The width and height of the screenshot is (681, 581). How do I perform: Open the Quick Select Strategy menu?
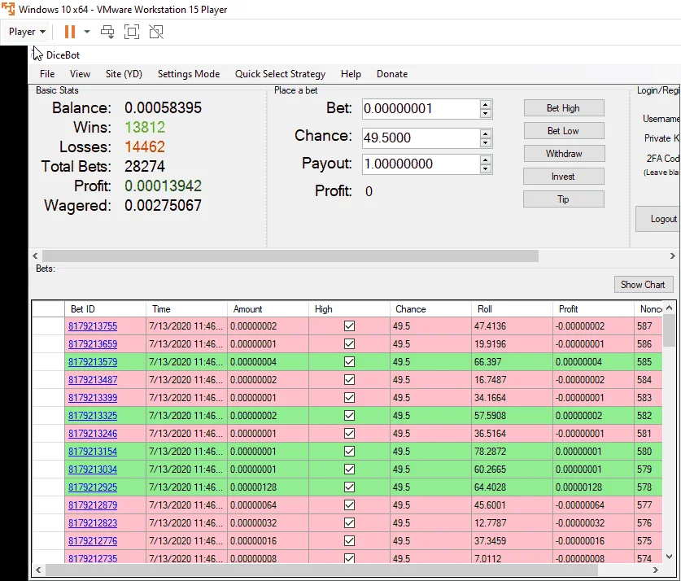tap(280, 74)
